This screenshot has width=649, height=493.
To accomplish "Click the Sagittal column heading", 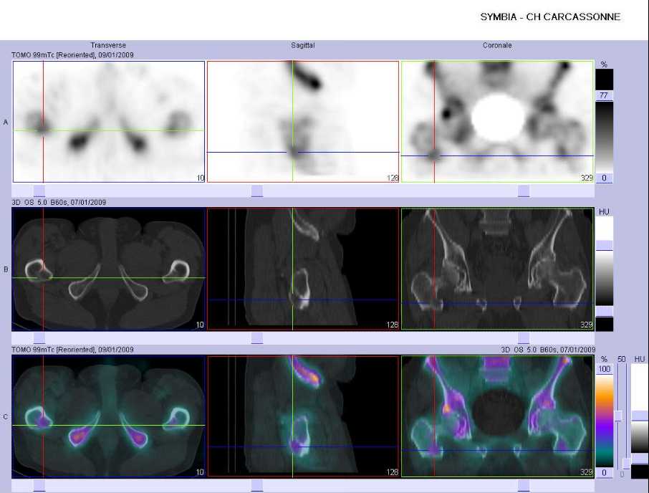I will tap(303, 45).
